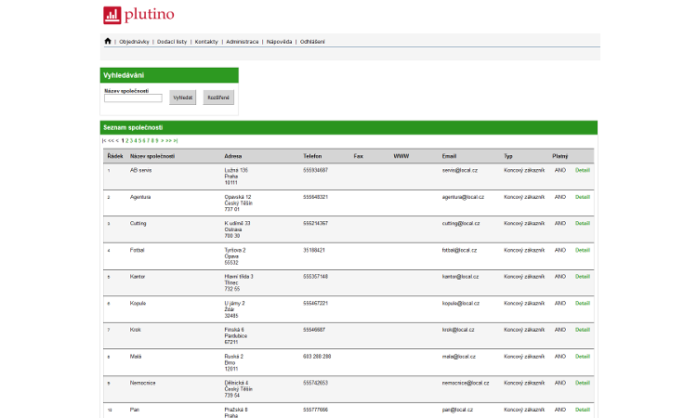Click the WWW column header
This screenshot has width=697, height=418.
tap(401, 156)
